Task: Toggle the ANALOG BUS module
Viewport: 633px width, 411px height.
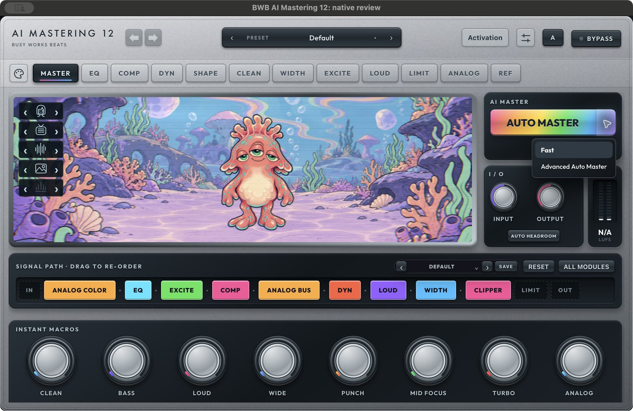Action: tap(289, 290)
